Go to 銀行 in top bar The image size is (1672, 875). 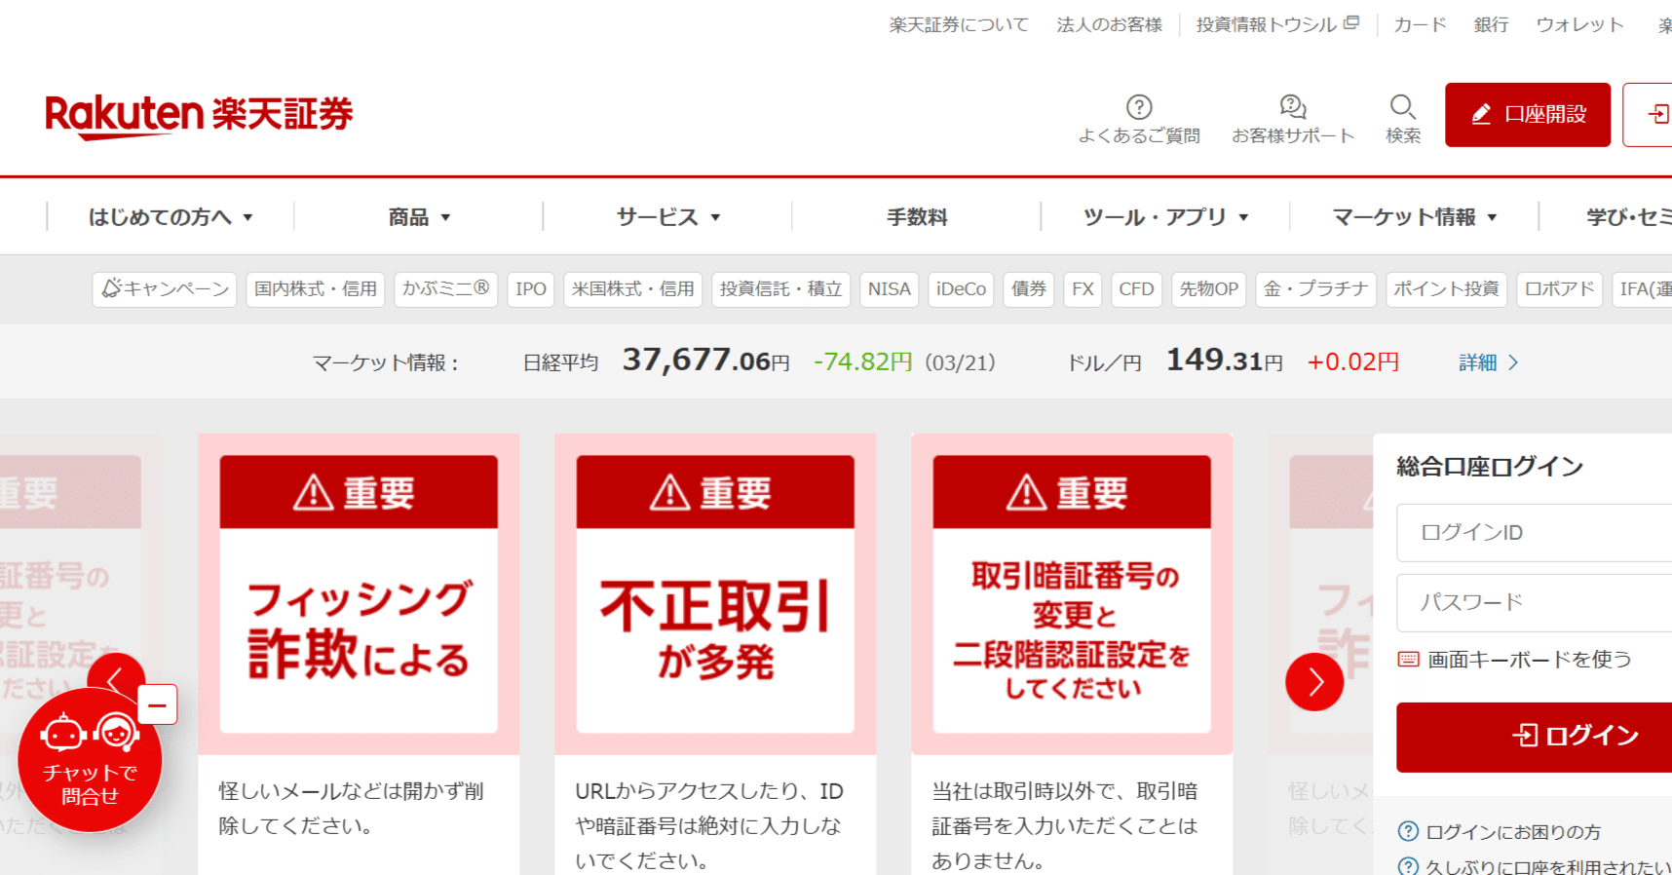point(1491,24)
